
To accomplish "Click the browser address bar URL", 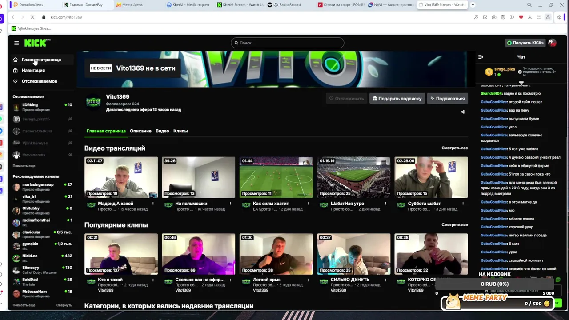I will pyautogui.click(x=66, y=17).
